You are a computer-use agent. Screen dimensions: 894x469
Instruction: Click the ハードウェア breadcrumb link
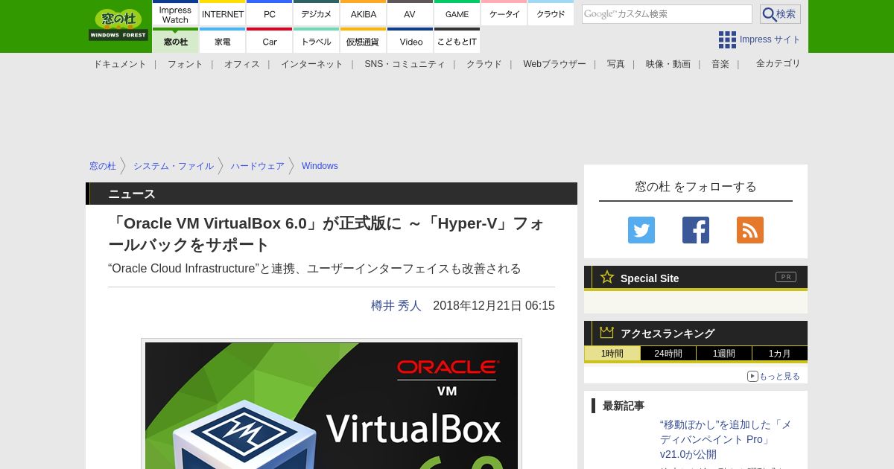(257, 166)
